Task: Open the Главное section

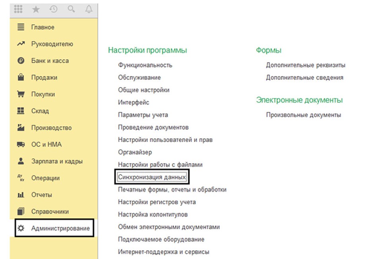Action: tap(42, 27)
